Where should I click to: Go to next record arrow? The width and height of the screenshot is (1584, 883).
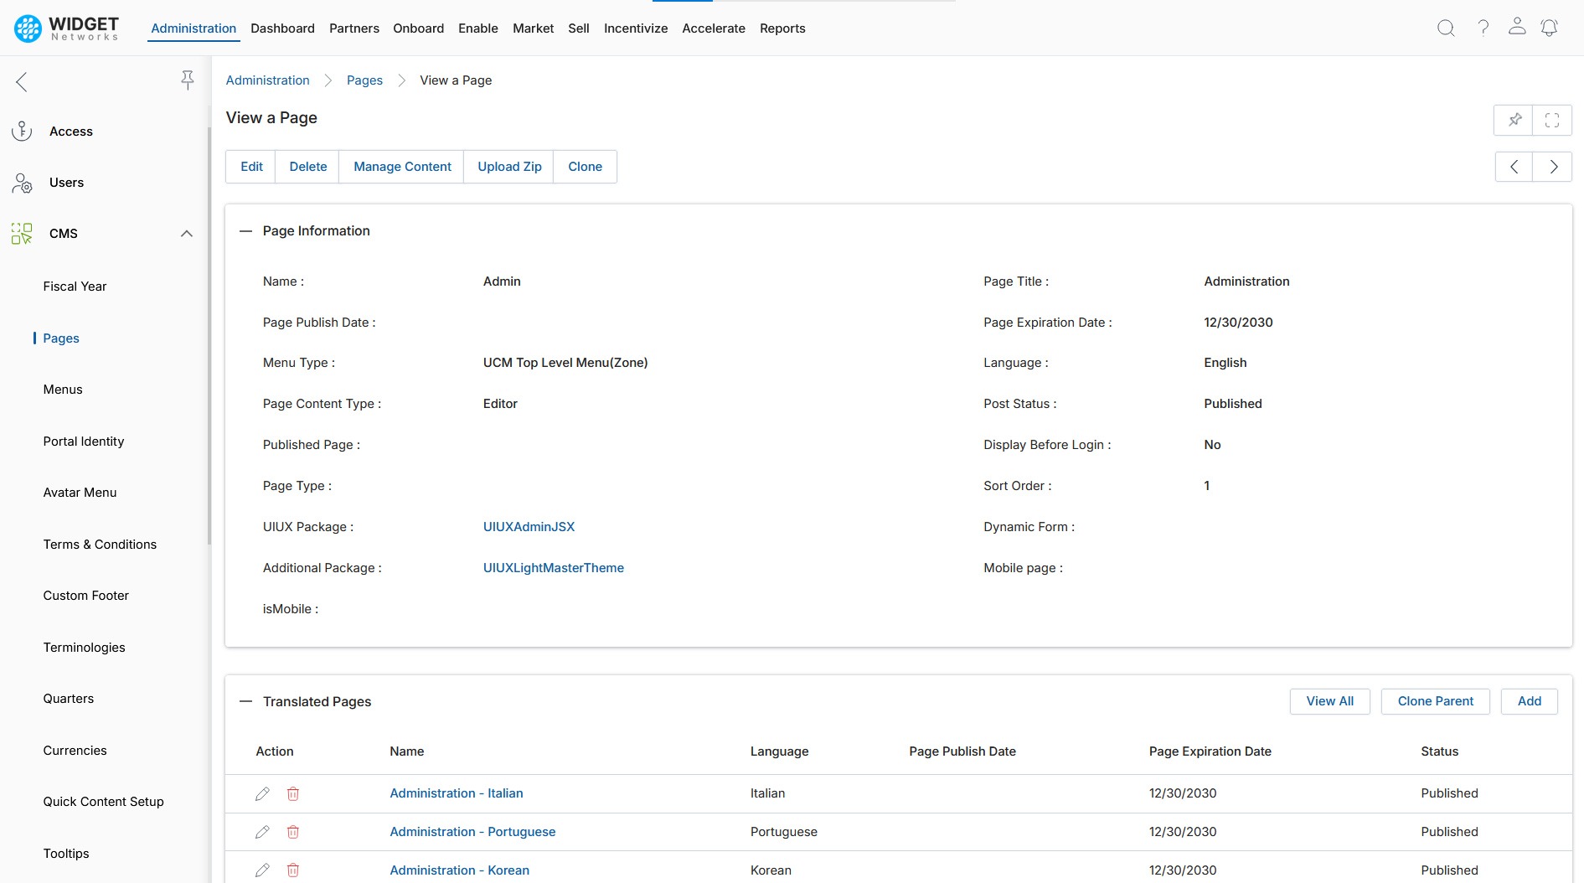pos(1553,167)
